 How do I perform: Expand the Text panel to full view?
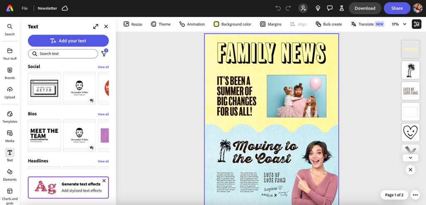[96, 26]
